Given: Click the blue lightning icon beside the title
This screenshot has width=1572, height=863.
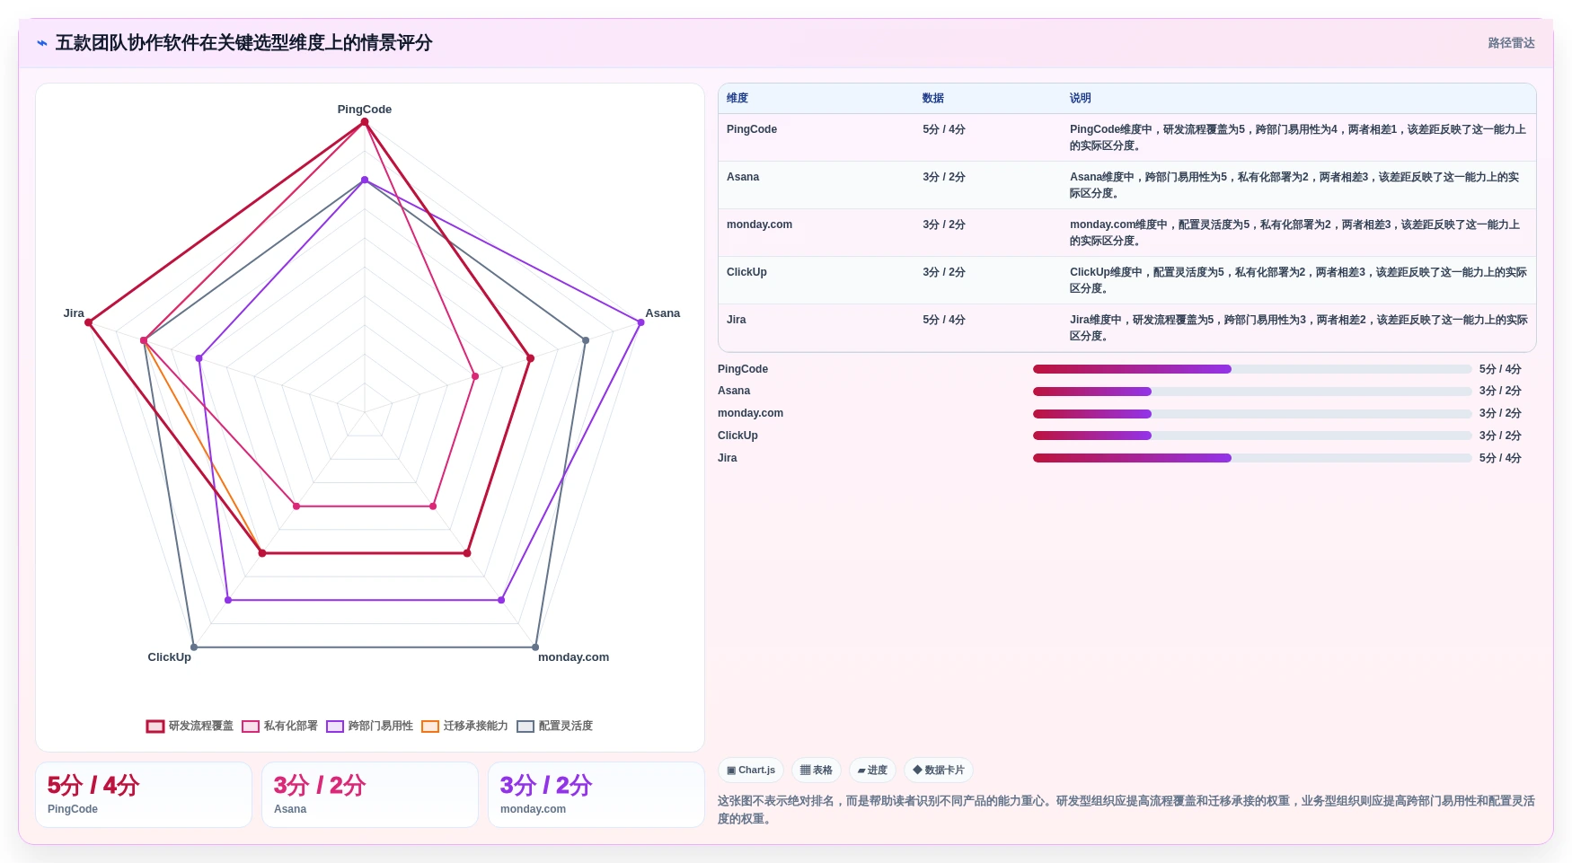Looking at the screenshot, I should click(42, 43).
